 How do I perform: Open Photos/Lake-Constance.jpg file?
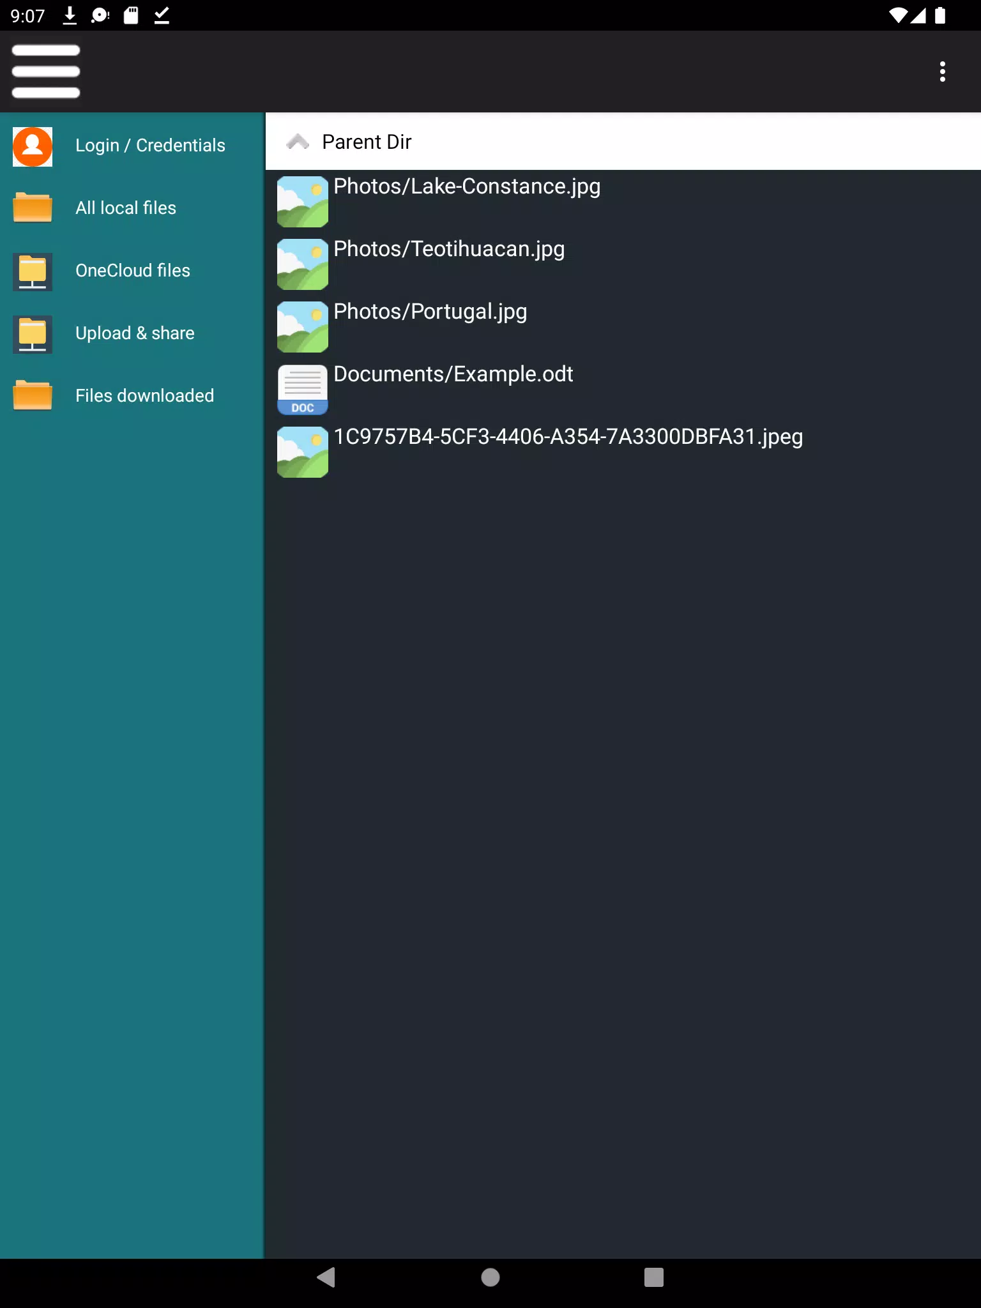tap(467, 186)
